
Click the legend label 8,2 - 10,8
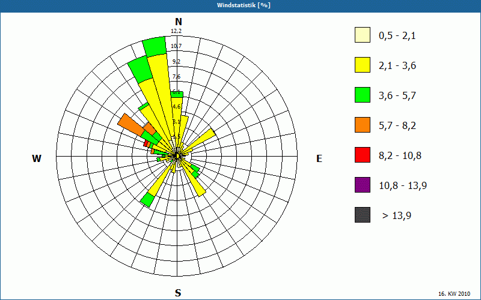(400, 156)
